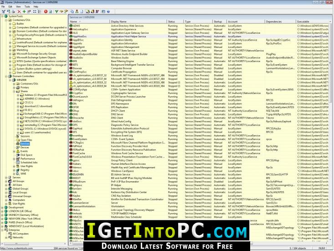Click the LONDON (UK Office) globe icon

pyautogui.click(x=6, y=211)
